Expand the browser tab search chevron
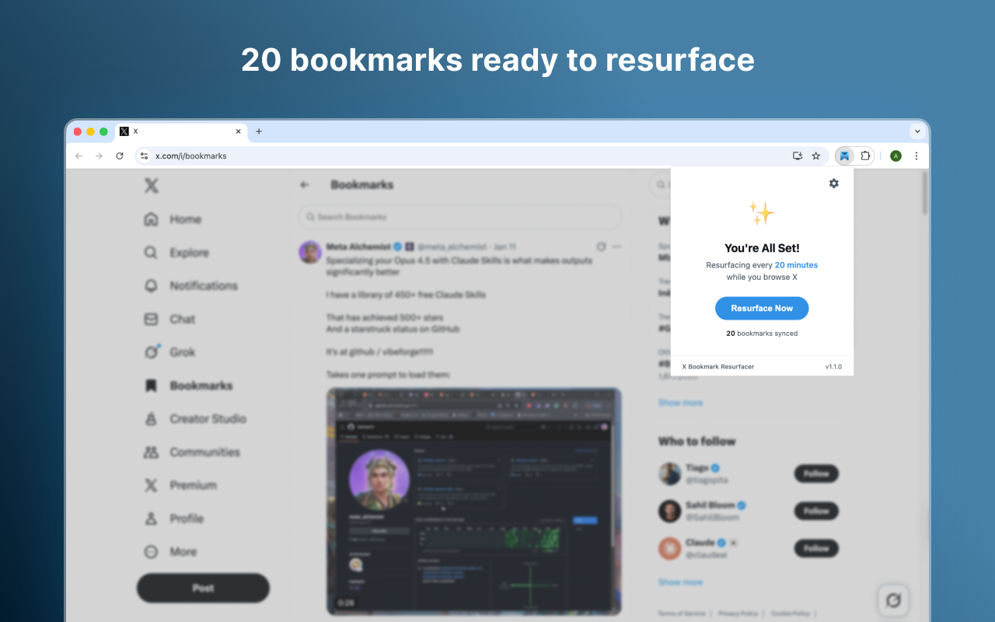Image resolution: width=995 pixels, height=622 pixels. click(917, 131)
